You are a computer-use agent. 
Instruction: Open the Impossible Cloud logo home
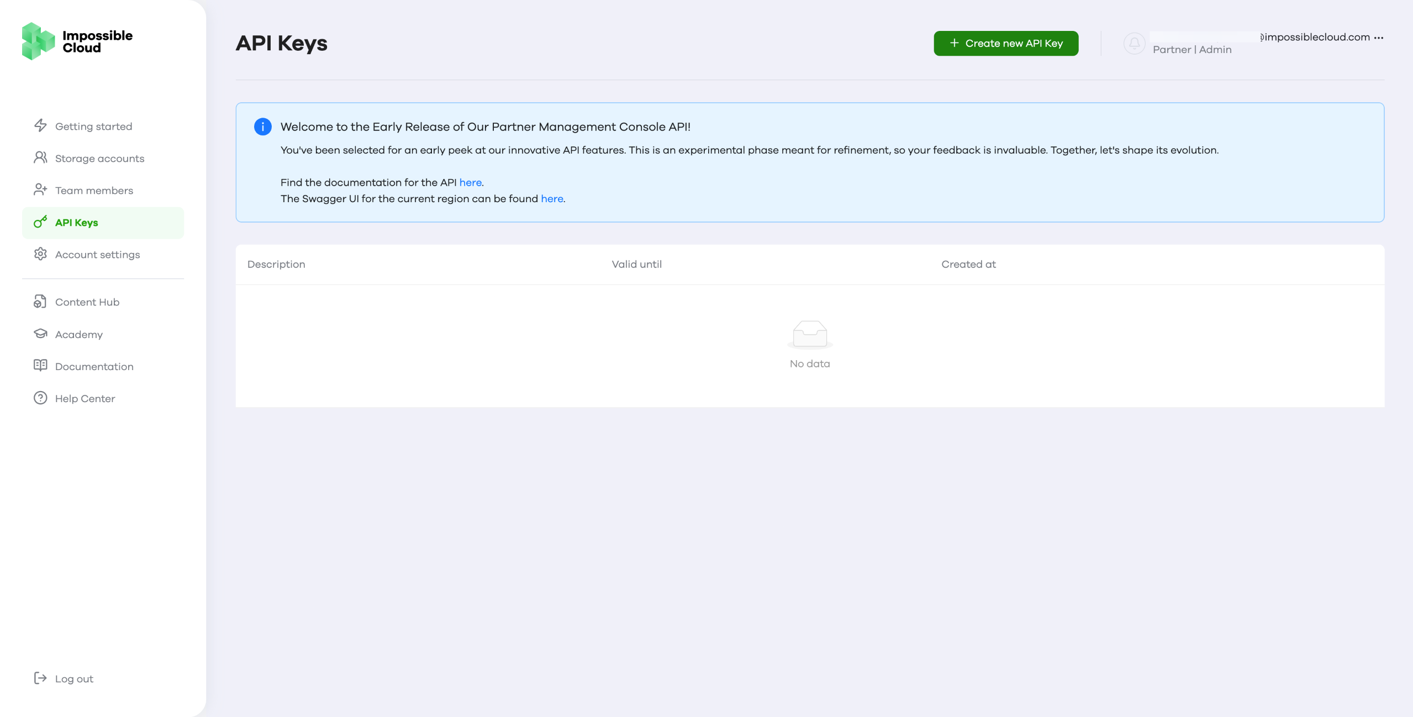77,41
